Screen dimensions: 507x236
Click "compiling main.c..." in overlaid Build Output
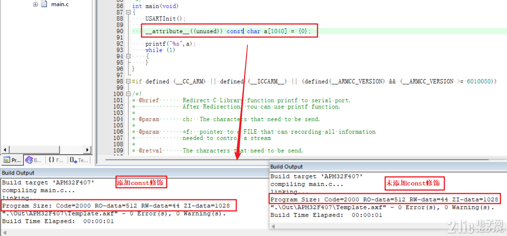pos(307,184)
